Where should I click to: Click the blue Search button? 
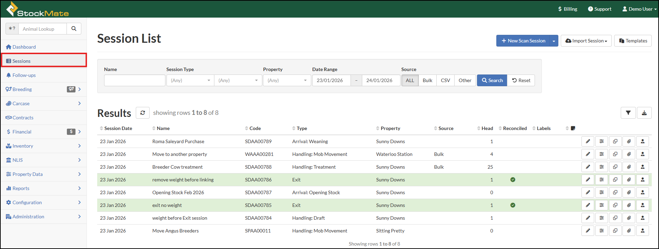(492, 80)
